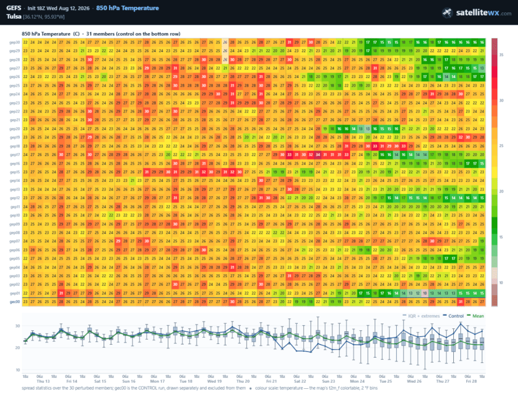
Task: Click the 'Wed 19' date axis label
Action: click(x=214, y=381)
